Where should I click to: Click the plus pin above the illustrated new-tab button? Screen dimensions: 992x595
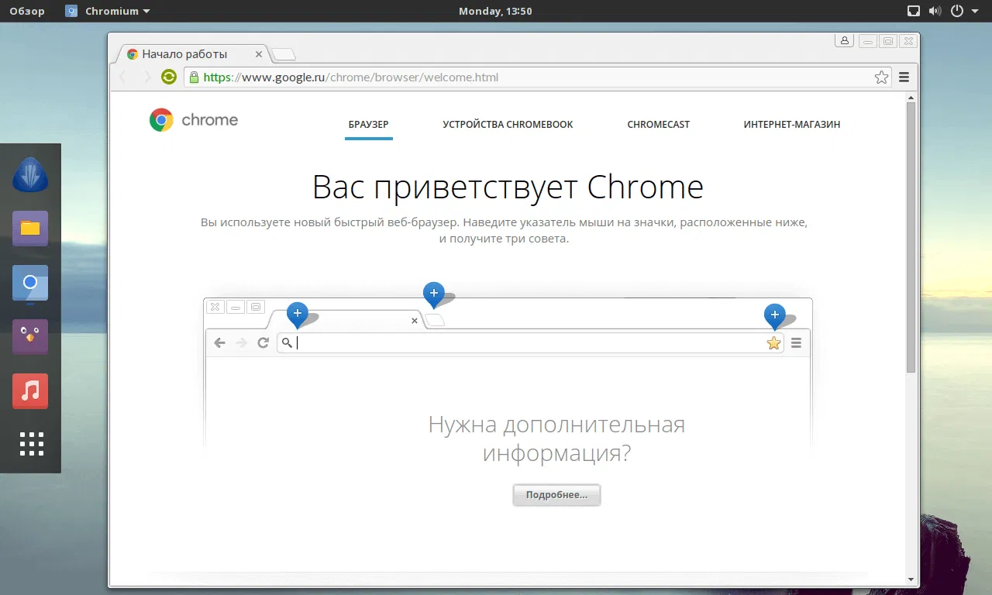click(434, 294)
